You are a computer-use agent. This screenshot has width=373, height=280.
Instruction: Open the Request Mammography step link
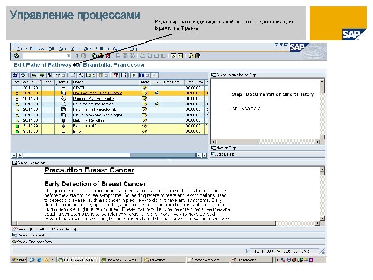(93, 99)
